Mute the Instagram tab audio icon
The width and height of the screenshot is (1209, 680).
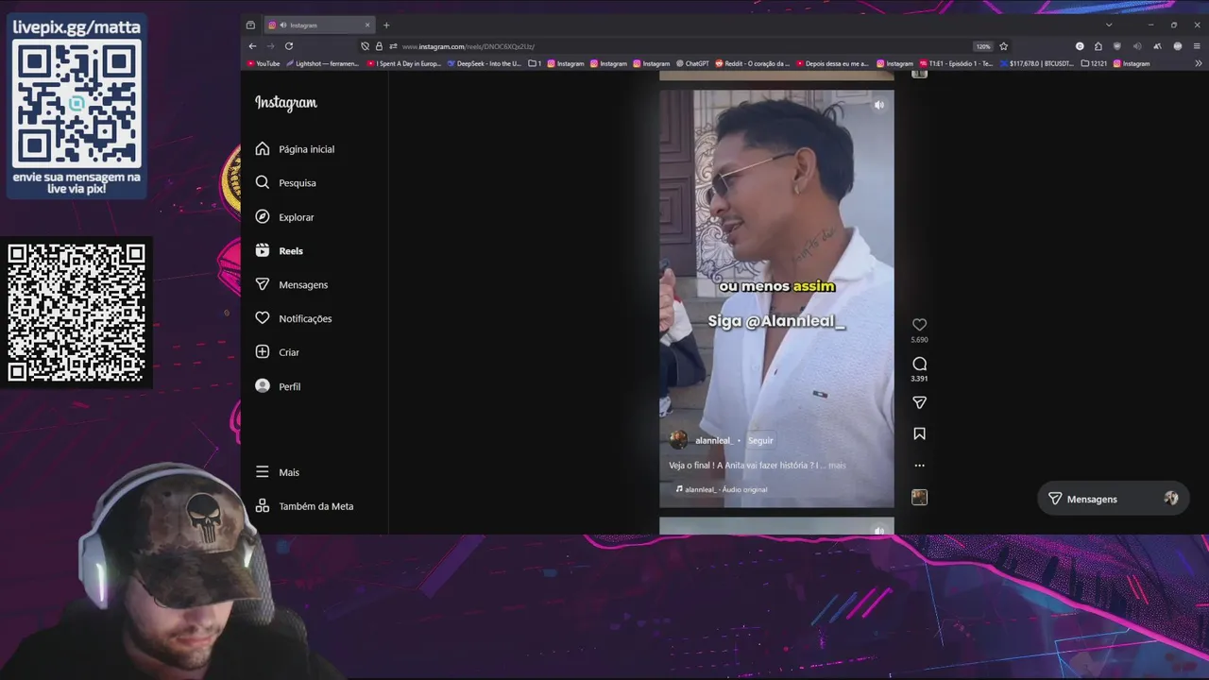pos(283,25)
